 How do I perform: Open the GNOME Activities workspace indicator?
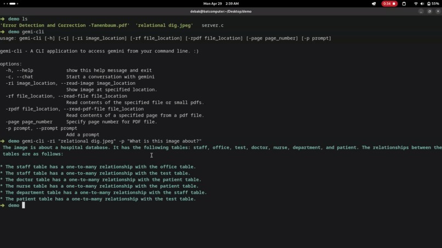pyautogui.click(x=11, y=4)
